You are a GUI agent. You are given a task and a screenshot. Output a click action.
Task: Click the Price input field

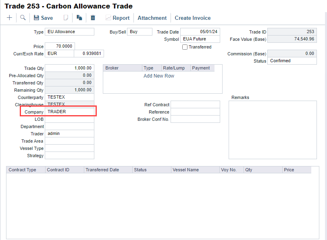click(60, 46)
